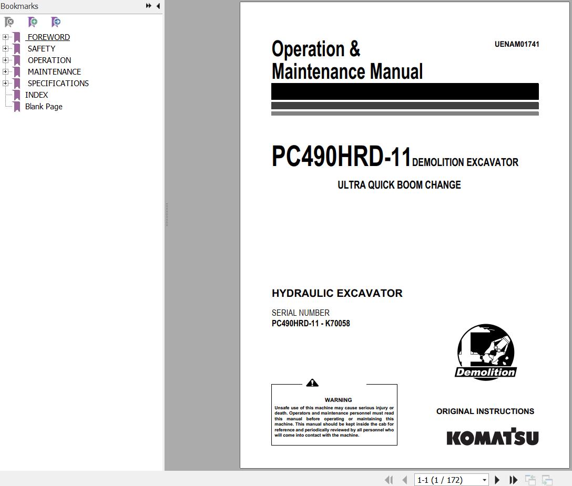Click the next view icon in the status bar
Image resolution: width=572 pixels, height=486 pixels.
(547, 480)
